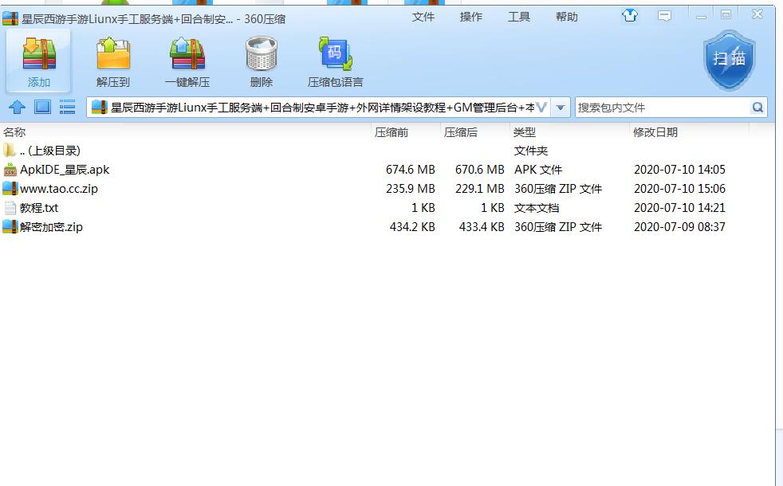
Task: Switch to detail list view mode
Action: [67, 107]
